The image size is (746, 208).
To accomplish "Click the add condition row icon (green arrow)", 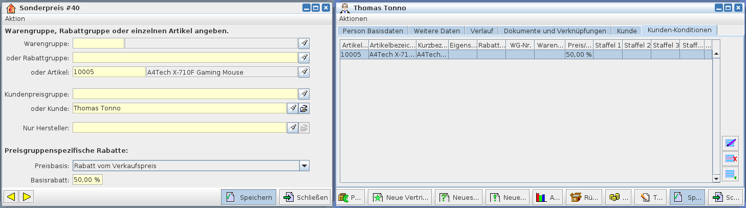I will click(730, 174).
